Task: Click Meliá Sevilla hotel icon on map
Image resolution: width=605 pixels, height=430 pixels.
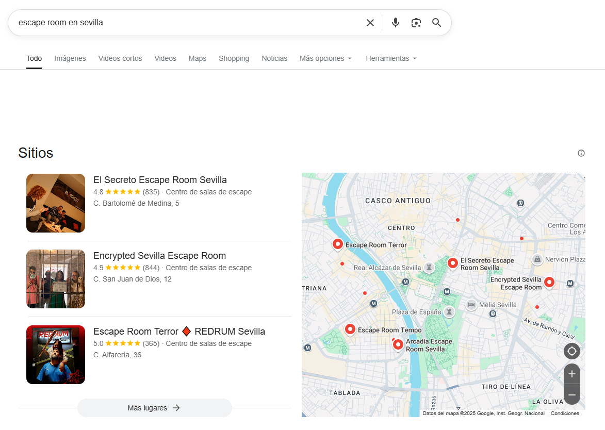Action: pos(471,305)
